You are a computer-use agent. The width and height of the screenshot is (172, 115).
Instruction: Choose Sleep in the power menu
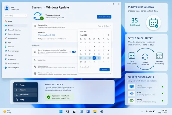(26, 99)
